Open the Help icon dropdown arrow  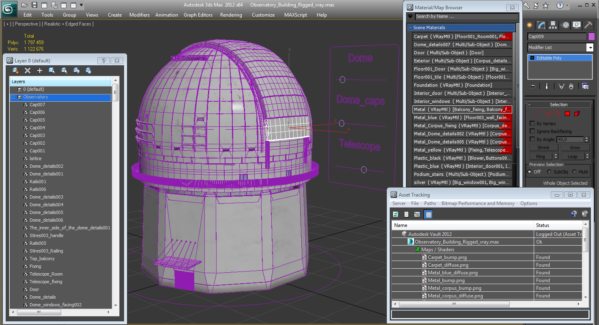(x=567, y=5)
